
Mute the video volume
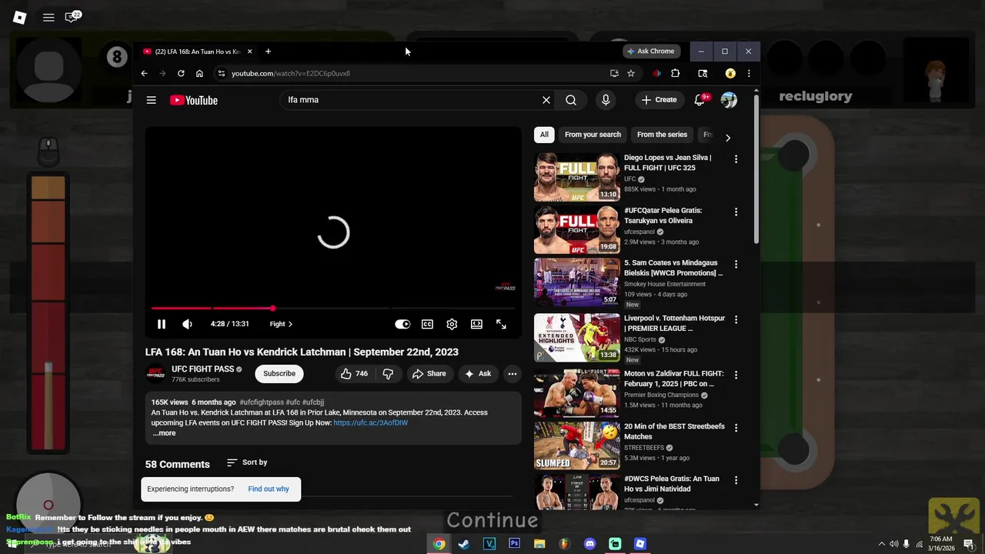[187, 324]
